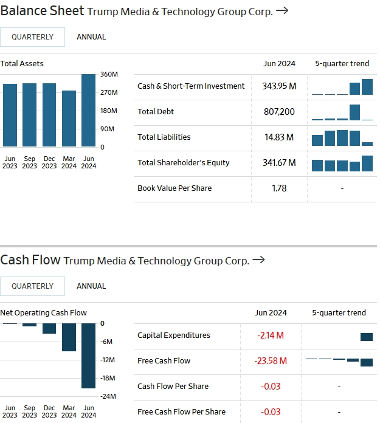Open the Cash & Short-Term Investment trend sparkline
The height and width of the screenshot is (423, 380).
coord(342,87)
